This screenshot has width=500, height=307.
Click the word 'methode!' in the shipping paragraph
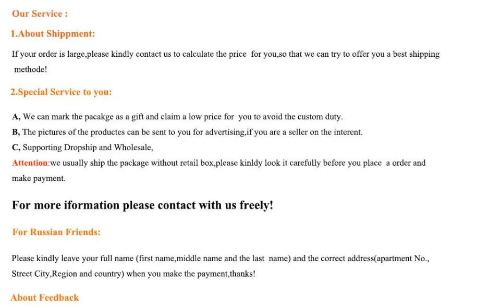click(x=31, y=69)
